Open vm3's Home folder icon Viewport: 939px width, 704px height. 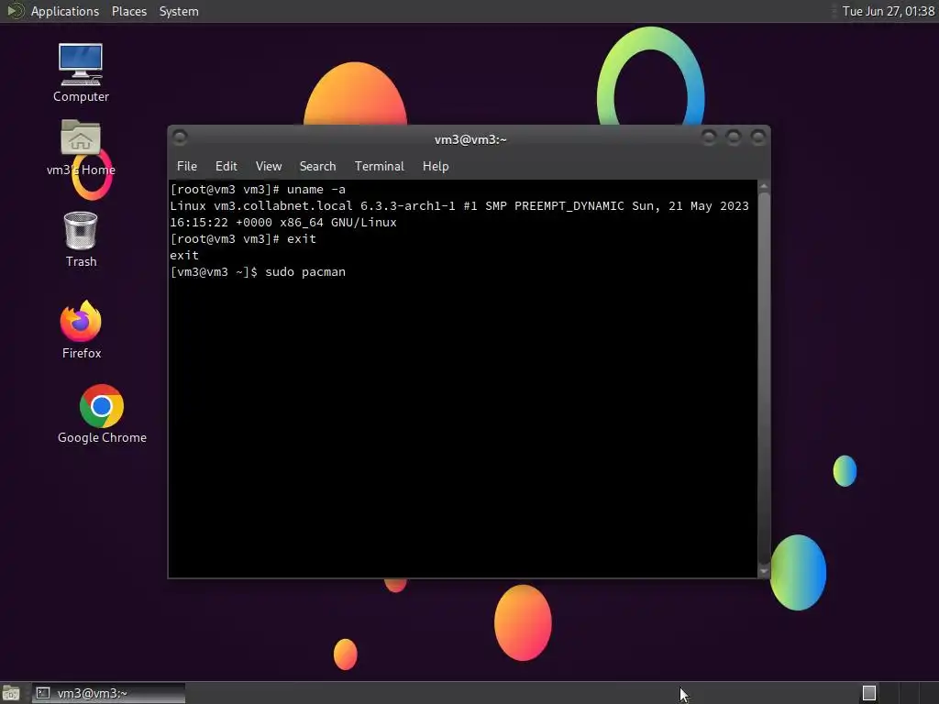tap(81, 148)
